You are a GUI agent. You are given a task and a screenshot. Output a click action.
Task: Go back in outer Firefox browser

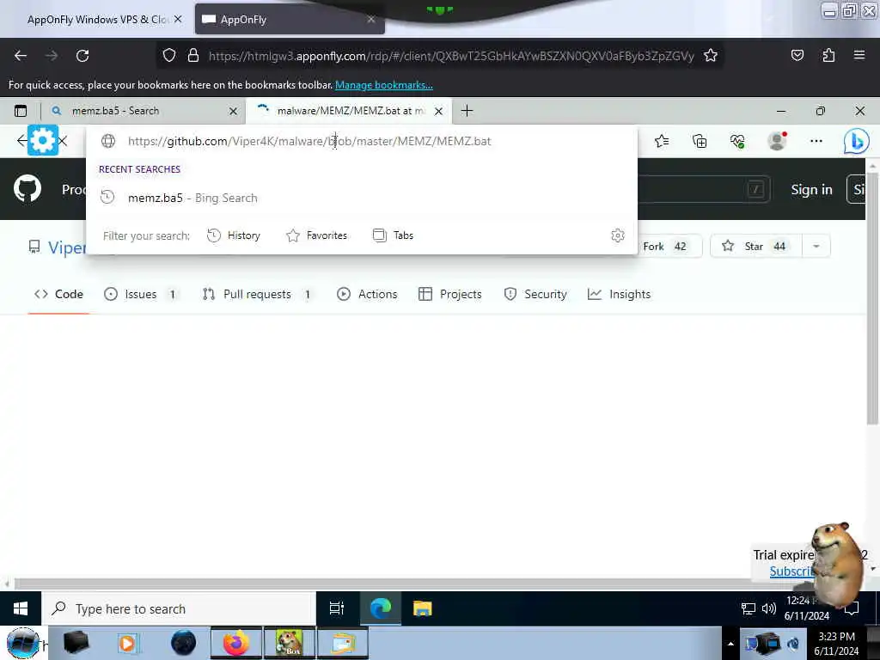click(x=21, y=56)
